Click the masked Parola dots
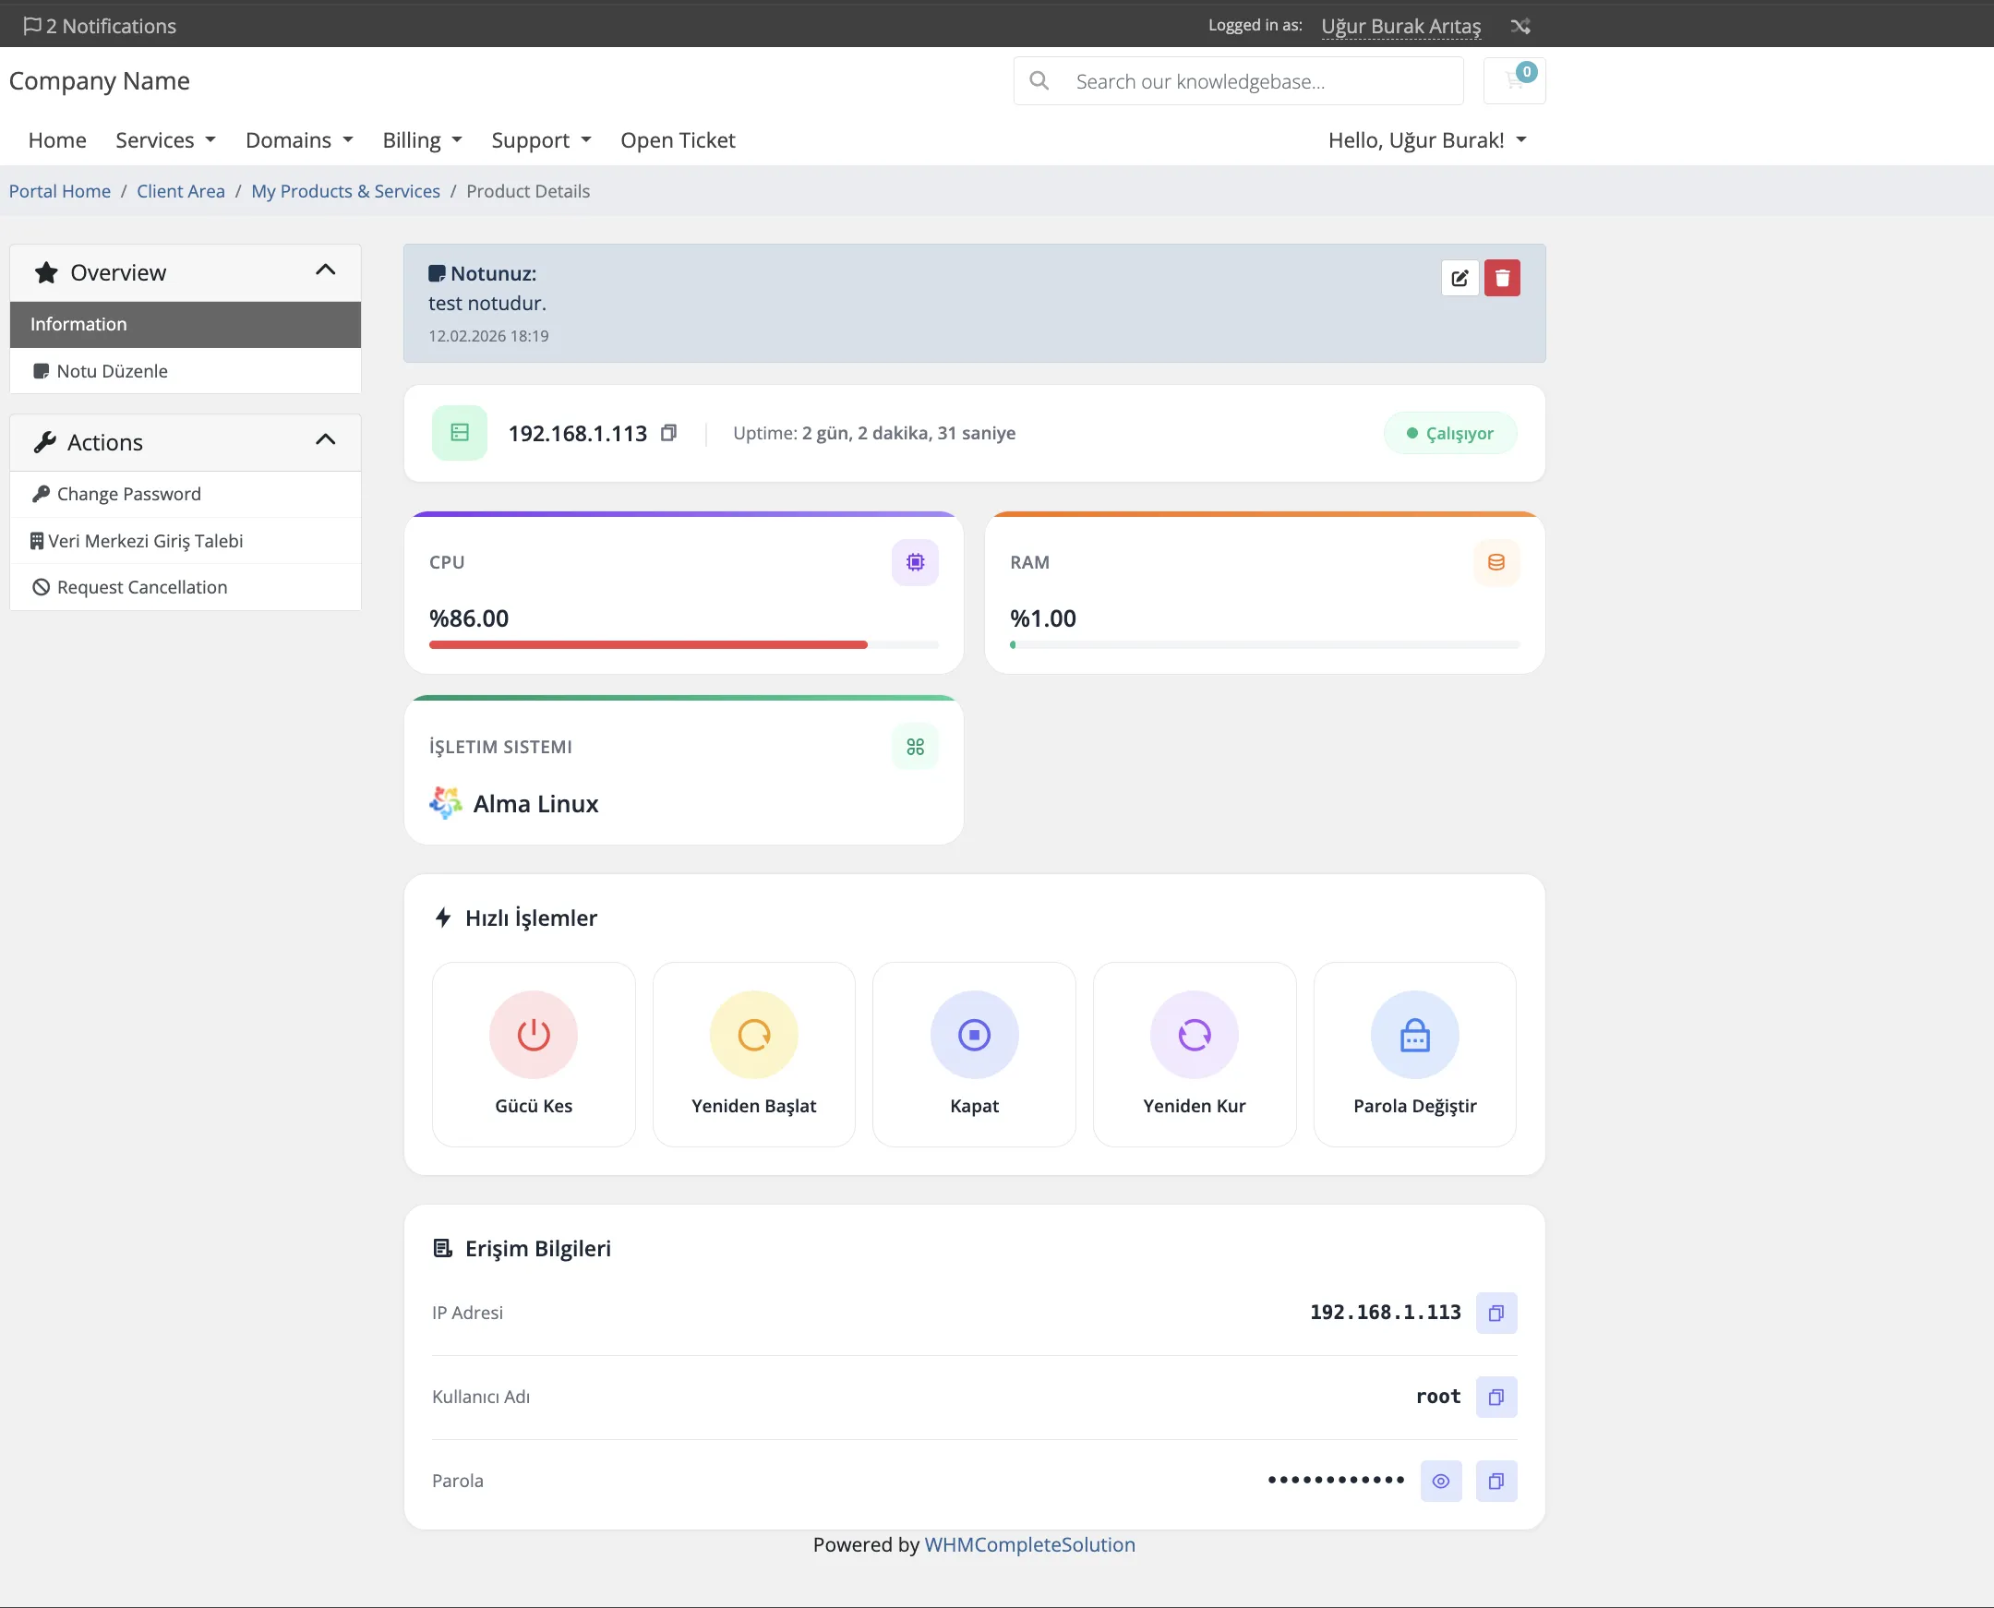Image resolution: width=1994 pixels, height=1608 pixels. click(x=1336, y=1481)
